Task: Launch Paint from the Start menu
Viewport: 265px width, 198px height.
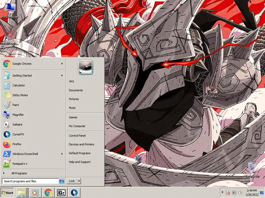Action: (33, 105)
